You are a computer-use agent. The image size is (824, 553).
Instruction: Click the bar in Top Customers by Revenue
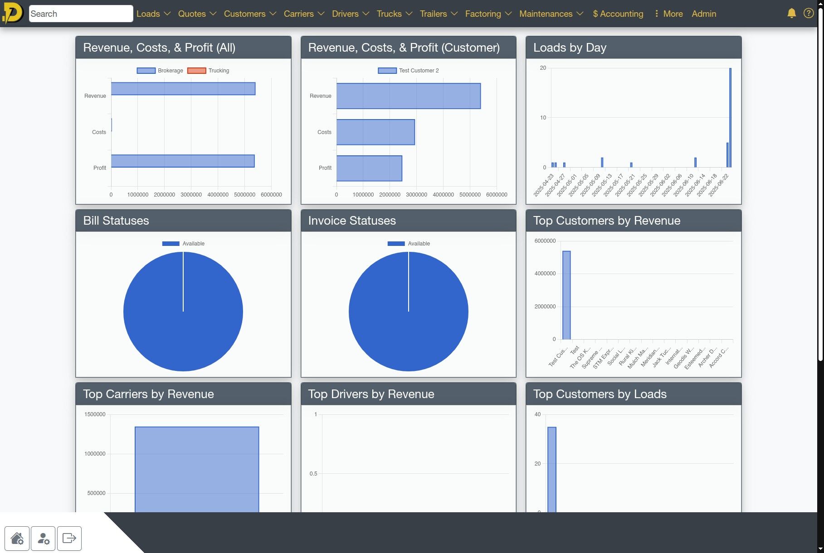pos(566,295)
